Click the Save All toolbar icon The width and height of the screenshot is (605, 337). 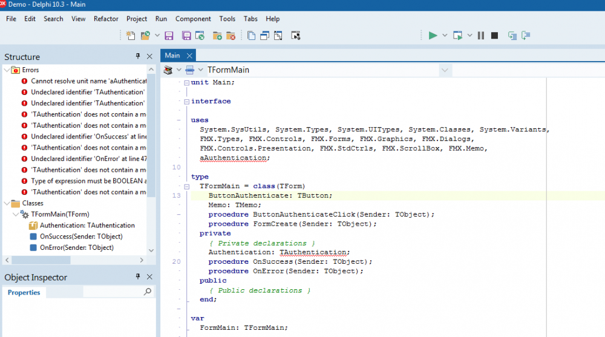[x=186, y=36]
